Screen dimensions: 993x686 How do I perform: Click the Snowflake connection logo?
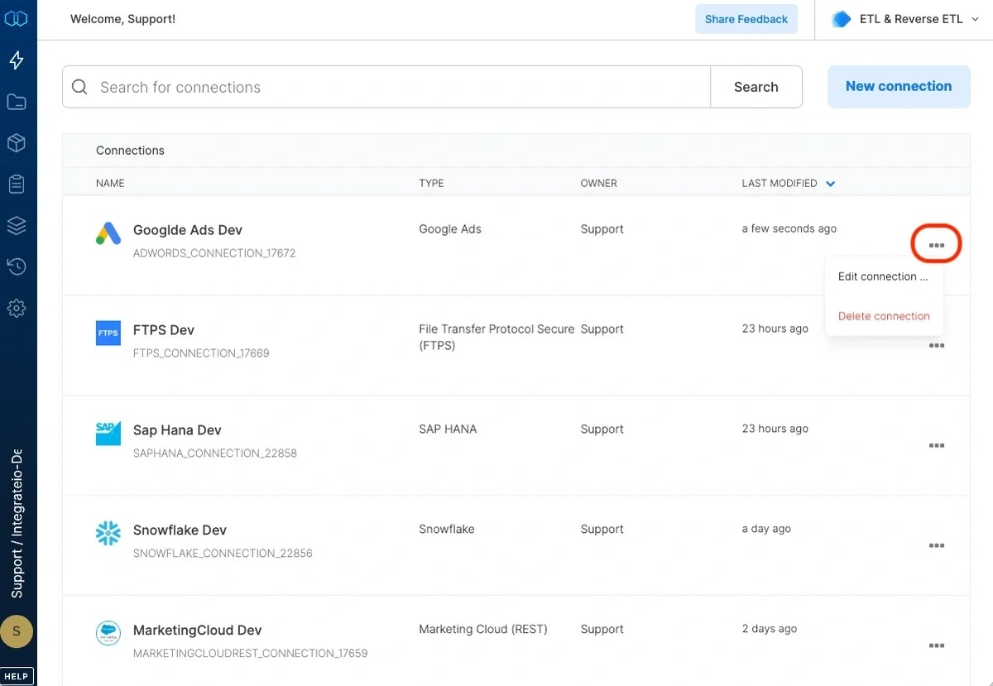click(108, 533)
